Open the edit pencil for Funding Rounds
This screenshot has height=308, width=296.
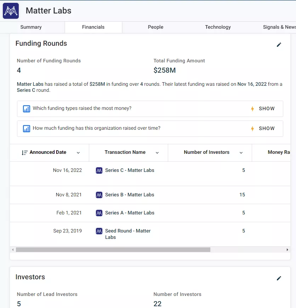tap(279, 45)
